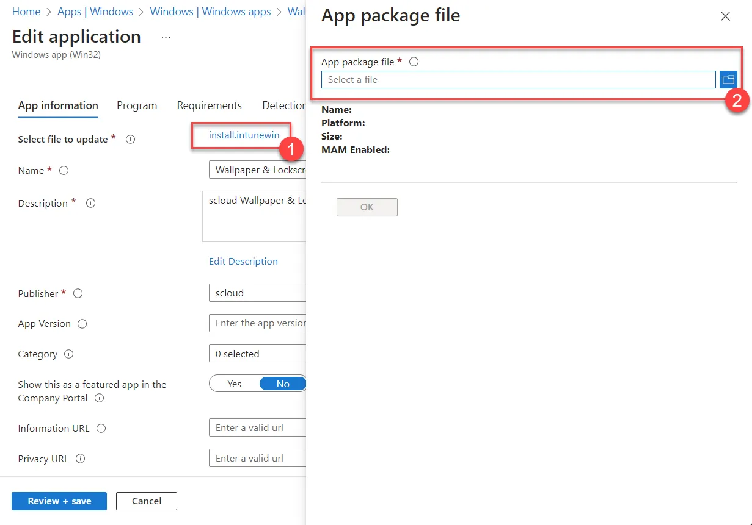The width and height of the screenshot is (752, 525).
Task: Click info icon next to Description label
Action: click(90, 203)
